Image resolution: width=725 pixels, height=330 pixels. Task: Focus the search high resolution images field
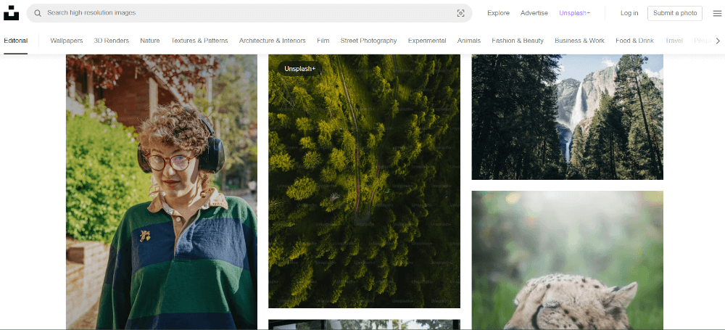click(x=249, y=13)
